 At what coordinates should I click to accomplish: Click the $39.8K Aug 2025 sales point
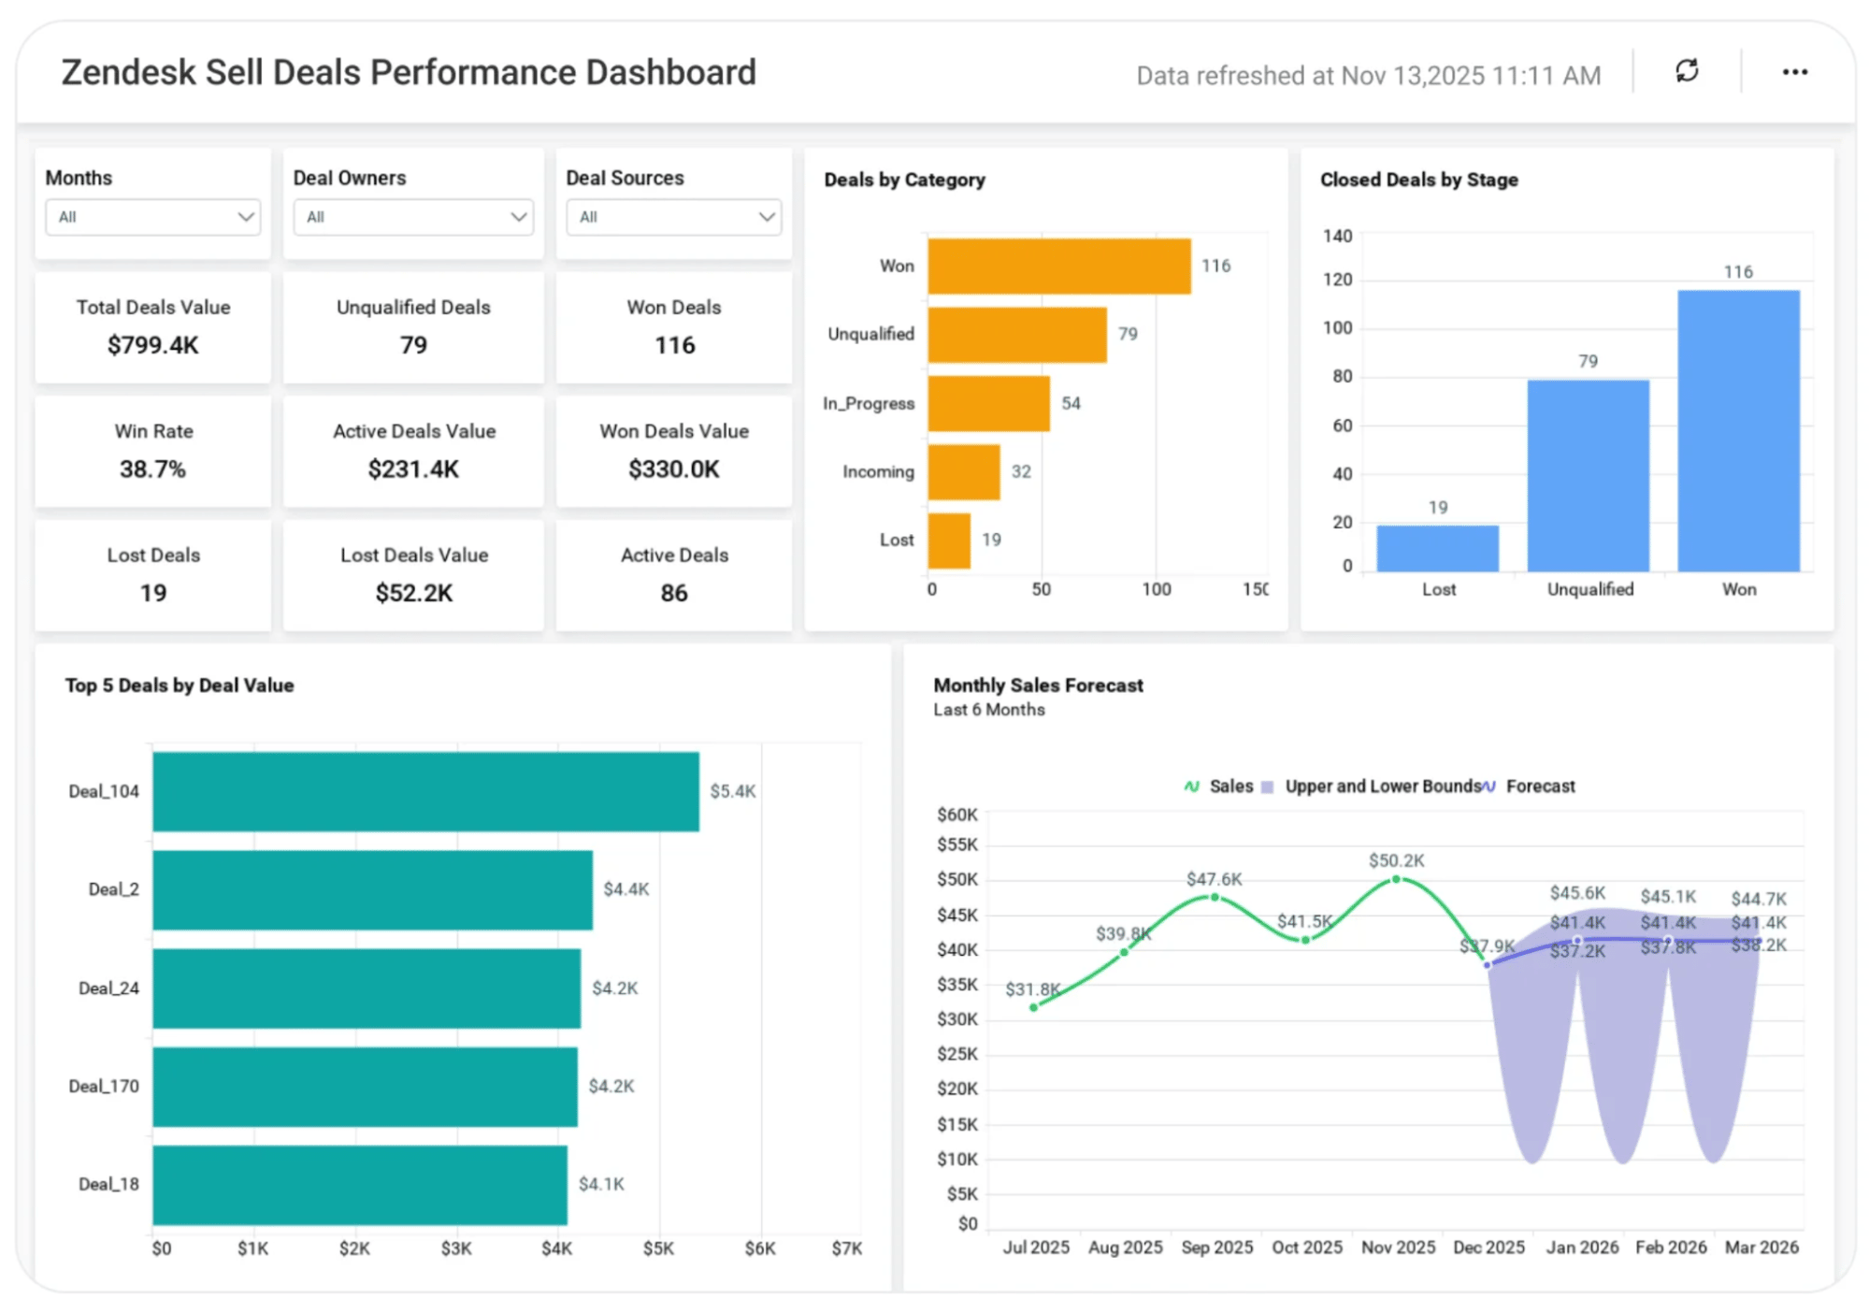[x=1124, y=952]
